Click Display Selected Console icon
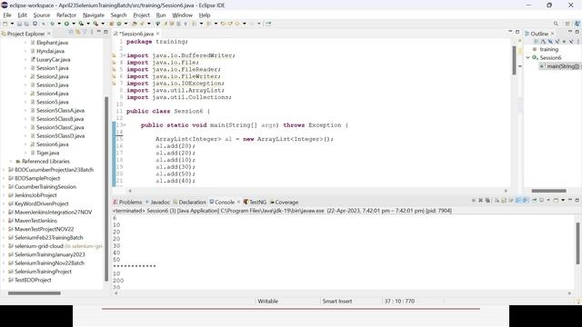The height and width of the screenshot is (327, 582). pos(542,201)
